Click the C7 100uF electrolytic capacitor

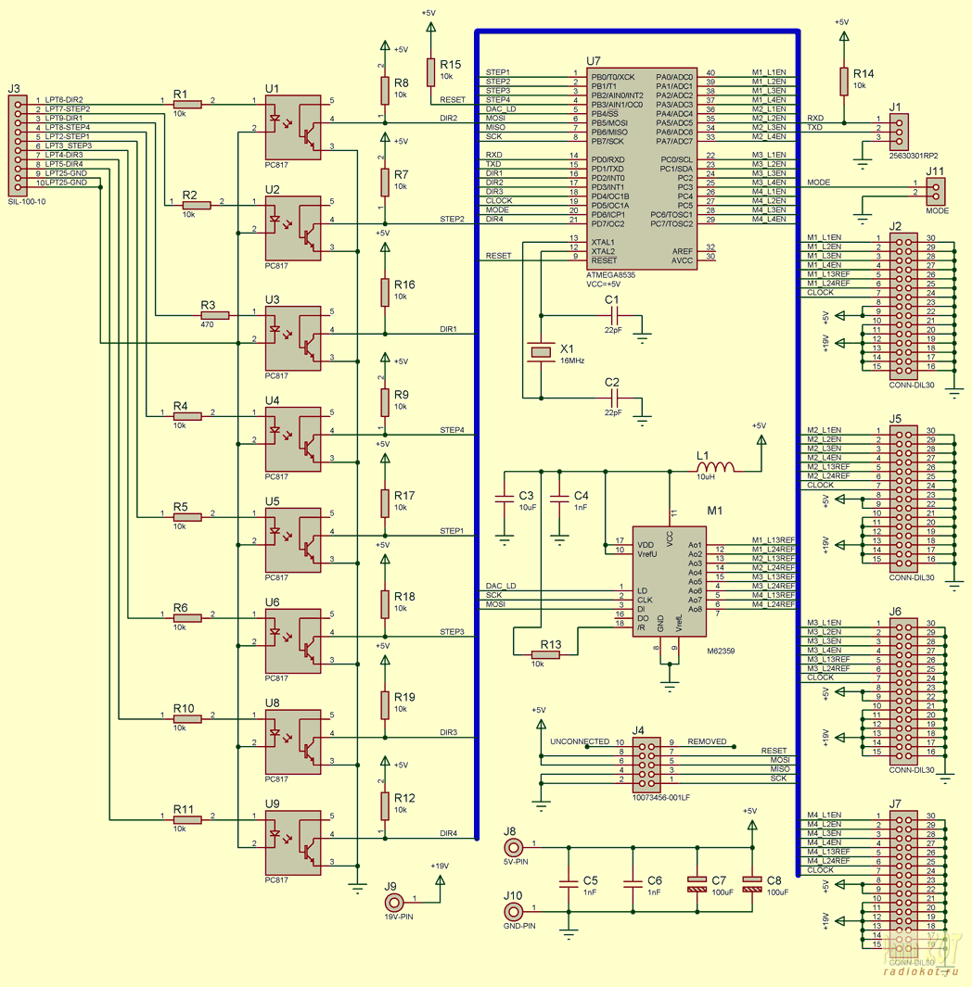[x=697, y=884]
